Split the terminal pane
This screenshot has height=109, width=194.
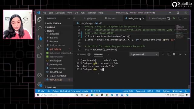tap(169, 54)
